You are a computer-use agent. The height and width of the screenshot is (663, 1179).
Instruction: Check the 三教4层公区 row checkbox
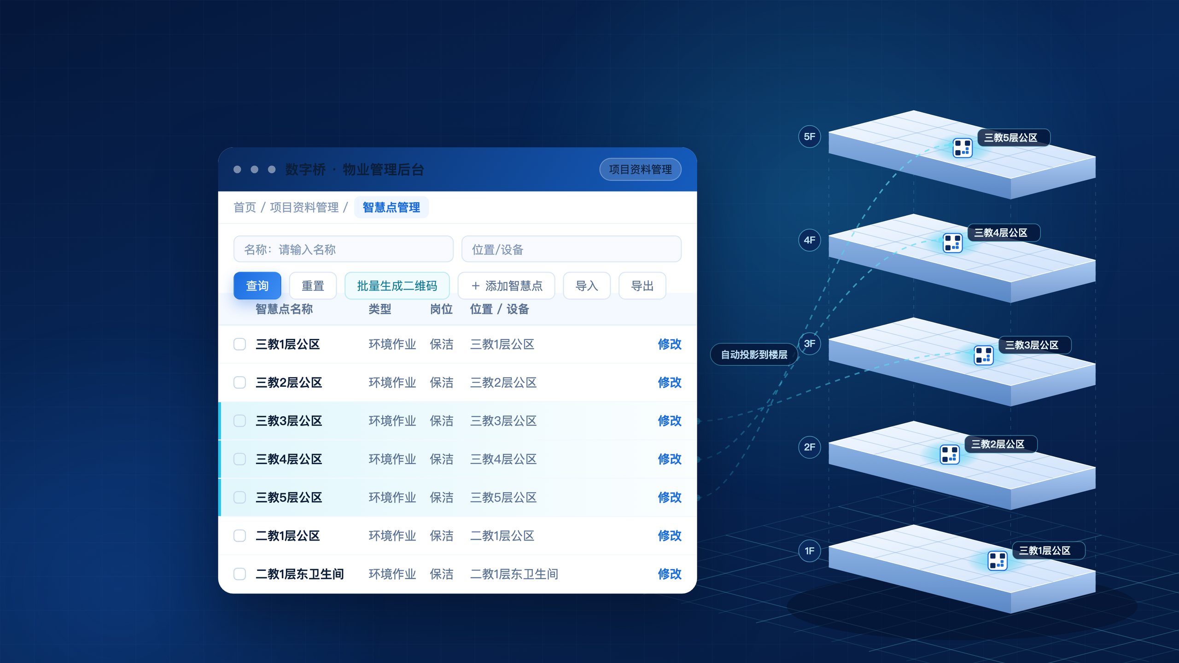pos(239,459)
